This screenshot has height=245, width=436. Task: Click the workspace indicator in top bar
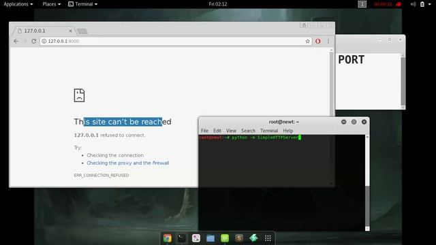tap(362, 4)
